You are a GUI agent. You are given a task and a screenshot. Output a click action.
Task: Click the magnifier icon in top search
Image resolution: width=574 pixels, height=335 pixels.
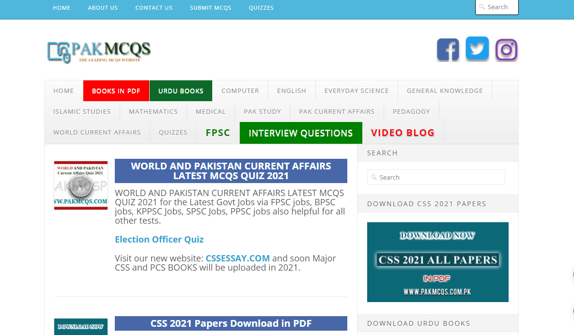(x=482, y=7)
